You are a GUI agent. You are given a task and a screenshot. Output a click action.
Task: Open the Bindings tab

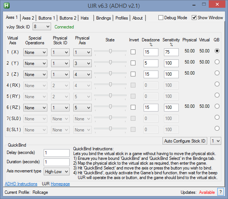point(103,18)
